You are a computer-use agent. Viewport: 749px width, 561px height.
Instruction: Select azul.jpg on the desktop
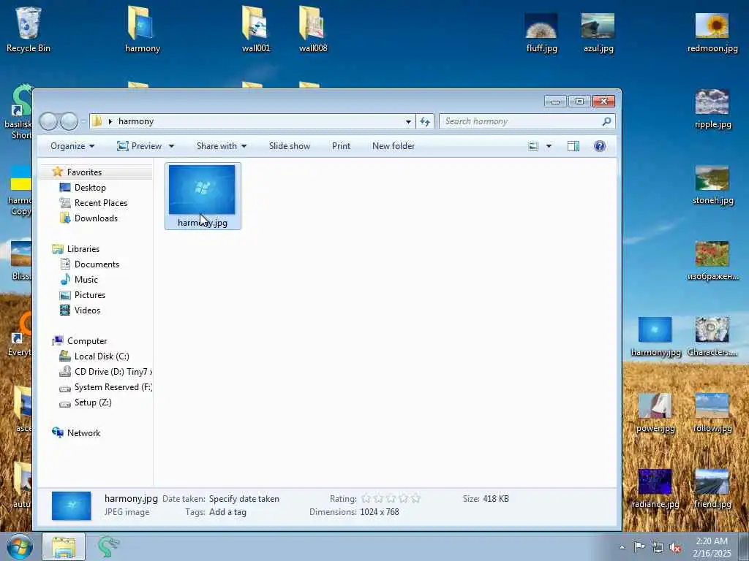pos(598,32)
